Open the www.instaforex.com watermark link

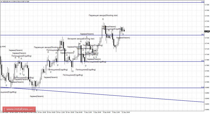click(19, 109)
